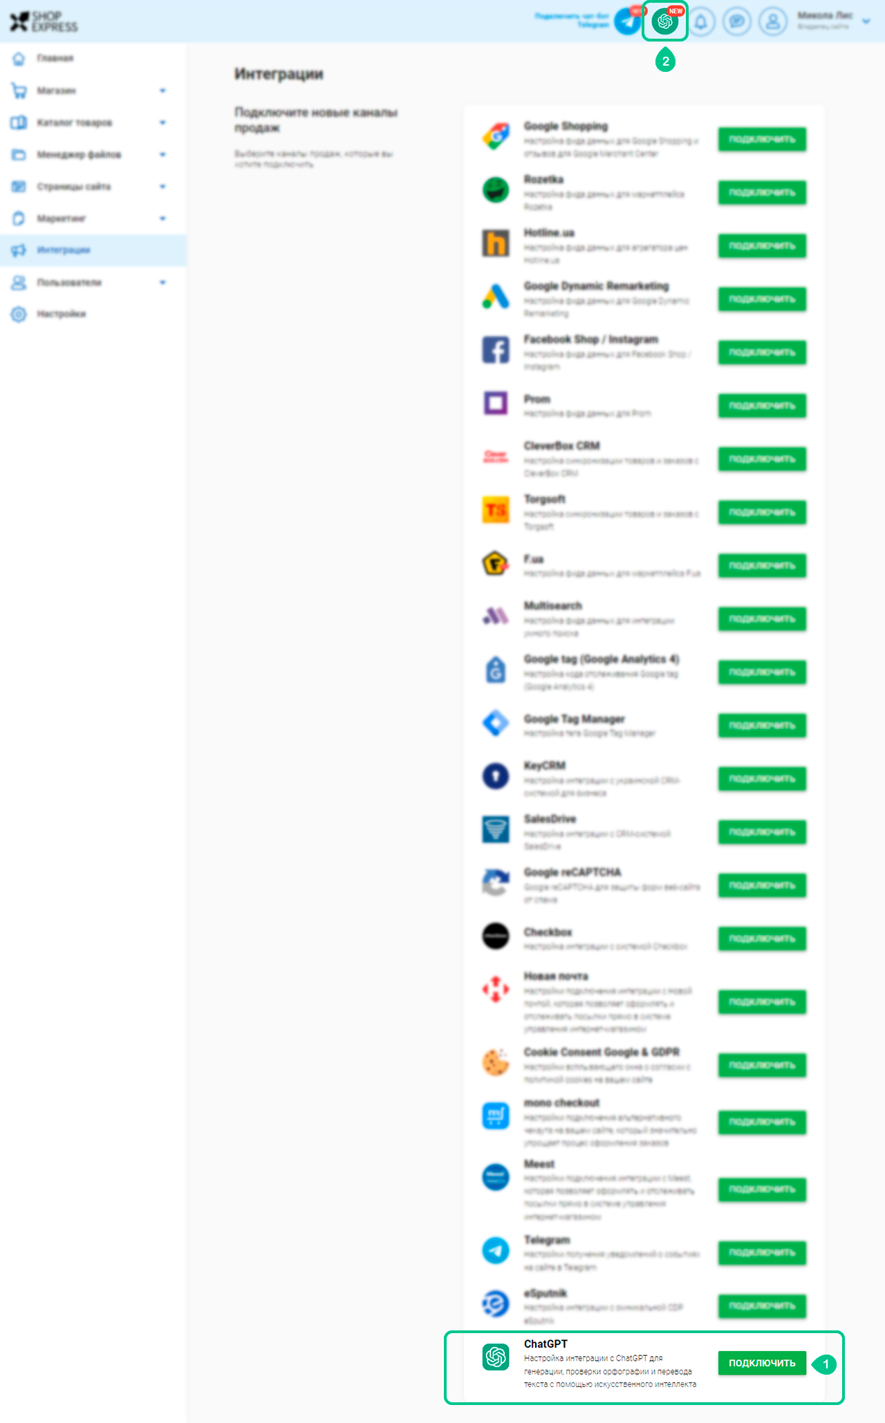Select Интеграции in the sidebar
The height and width of the screenshot is (1423, 885).
[x=93, y=250]
